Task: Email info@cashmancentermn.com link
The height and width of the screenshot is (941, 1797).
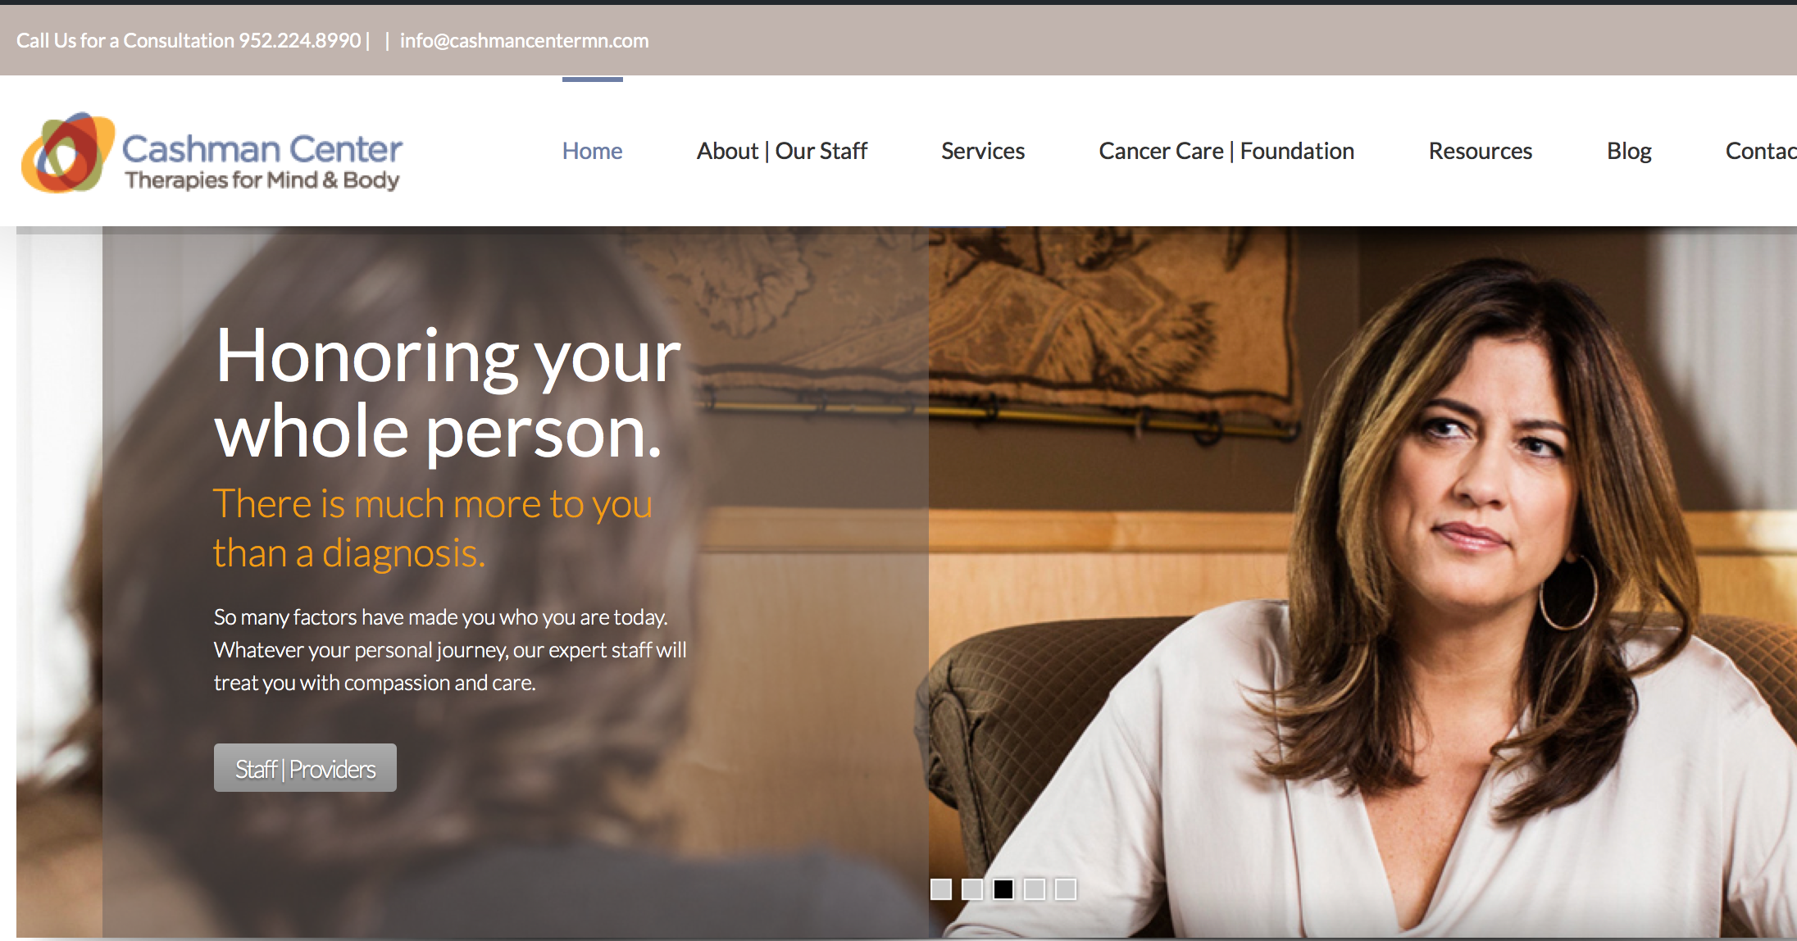Action: tap(524, 40)
